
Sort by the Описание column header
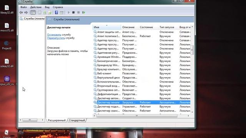[130, 27]
